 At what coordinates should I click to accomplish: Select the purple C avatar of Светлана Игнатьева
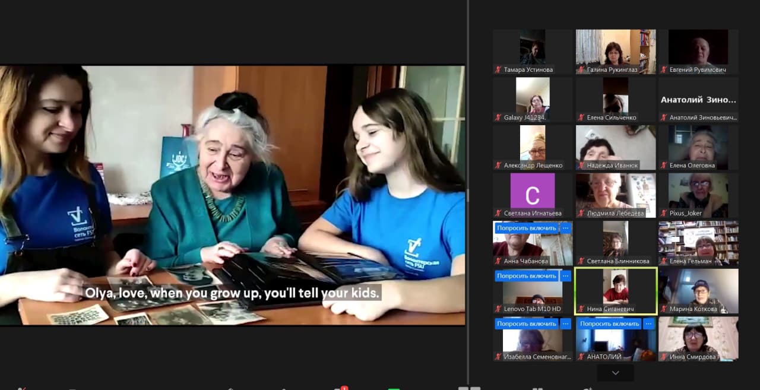[x=533, y=191]
